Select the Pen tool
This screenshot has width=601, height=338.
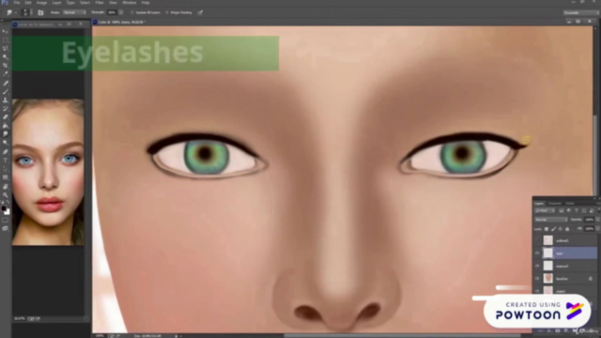pyautogui.click(x=6, y=152)
